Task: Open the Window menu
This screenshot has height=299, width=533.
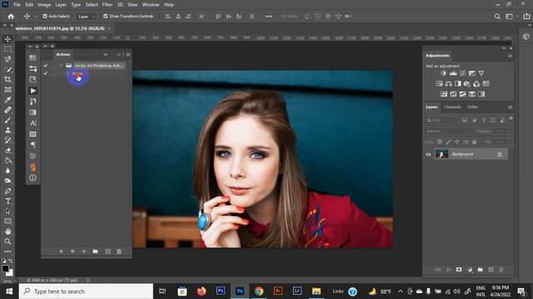Action: (151, 5)
